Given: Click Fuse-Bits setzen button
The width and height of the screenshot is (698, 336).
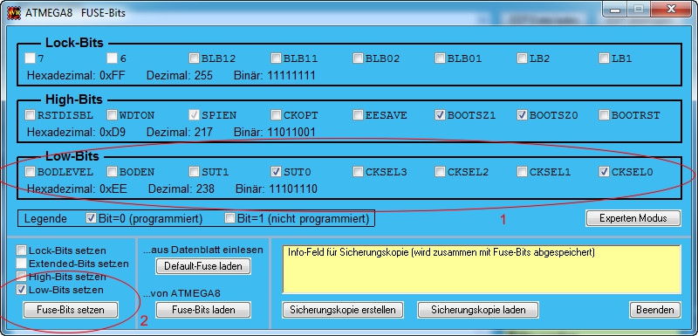Looking at the screenshot, I should [71, 310].
